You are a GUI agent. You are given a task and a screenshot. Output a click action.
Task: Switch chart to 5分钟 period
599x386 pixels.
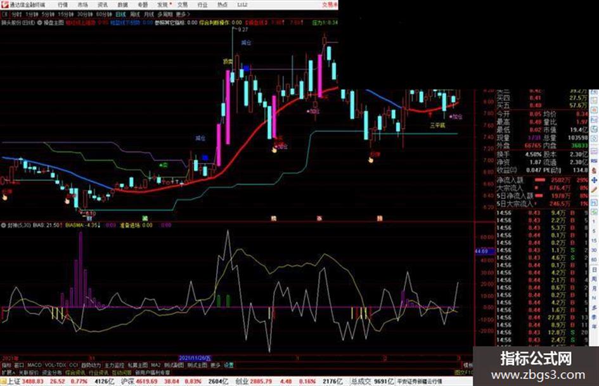(48, 15)
